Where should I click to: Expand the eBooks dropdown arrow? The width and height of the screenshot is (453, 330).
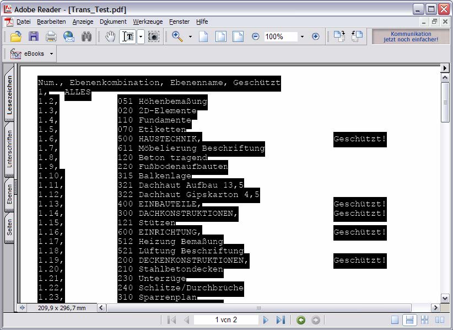pyautogui.click(x=51, y=54)
